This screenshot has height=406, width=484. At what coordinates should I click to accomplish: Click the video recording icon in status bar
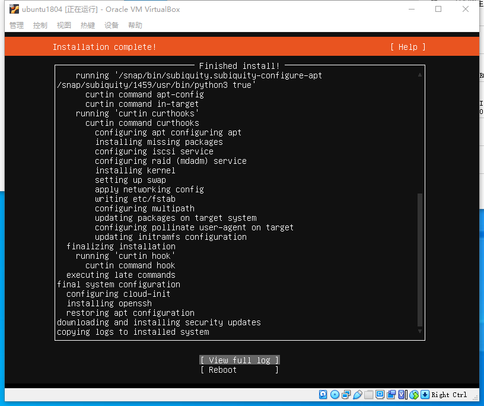pyautogui.click(x=390, y=394)
